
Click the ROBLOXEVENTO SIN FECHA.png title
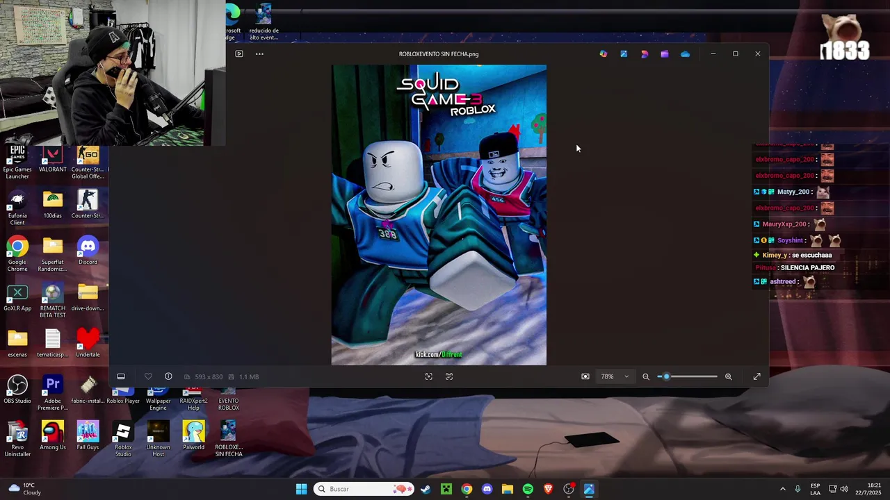coord(439,53)
